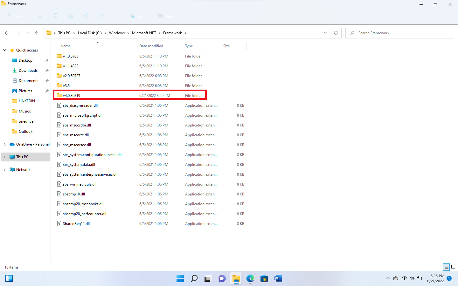
Task: Select file sbs_microsoft.jscript.dll
Action: [83, 115]
